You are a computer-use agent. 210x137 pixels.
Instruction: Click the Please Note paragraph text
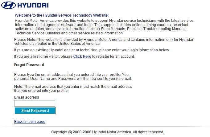[x=93, y=40]
